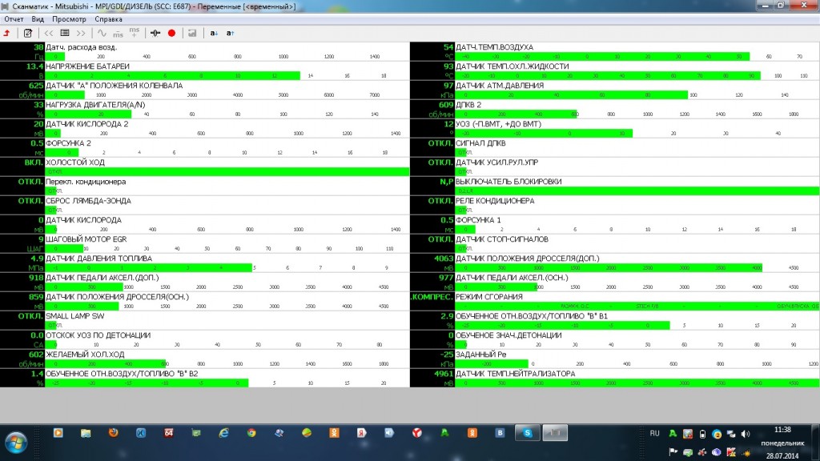Open the Просмотр menu
This screenshot has width=820, height=461.
(69, 18)
